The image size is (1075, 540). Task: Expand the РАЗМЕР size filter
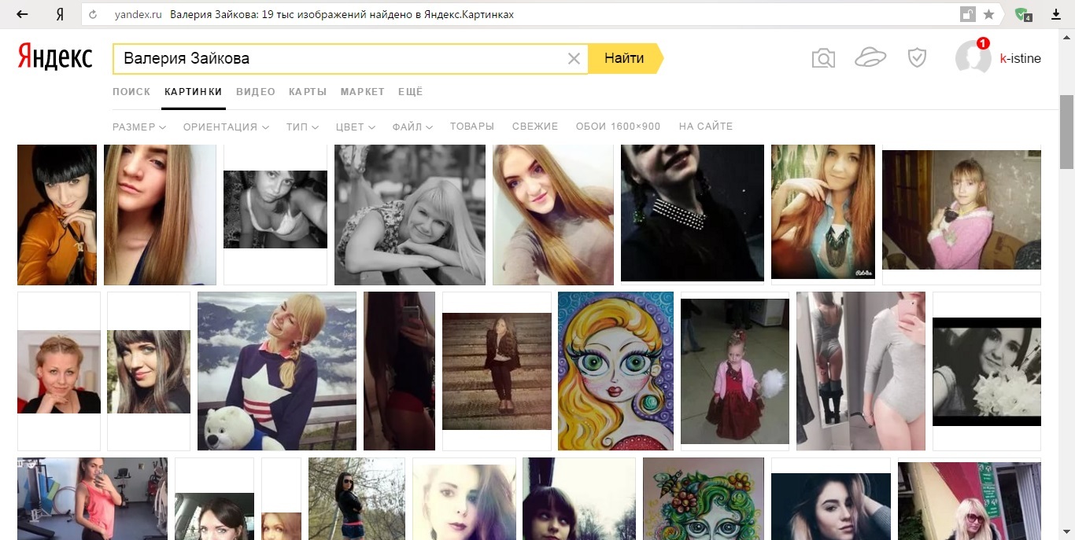(x=139, y=127)
